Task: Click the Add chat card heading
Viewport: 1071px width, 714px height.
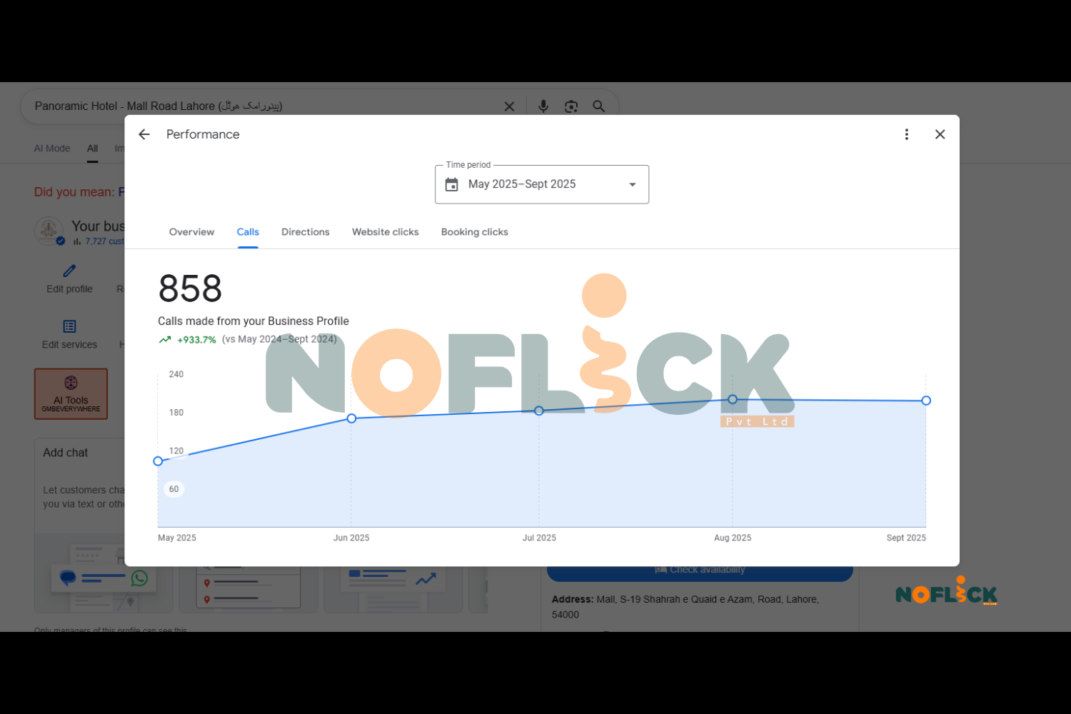Action: point(66,453)
